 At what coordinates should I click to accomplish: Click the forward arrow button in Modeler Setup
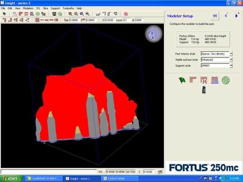pyautogui.click(x=237, y=16)
